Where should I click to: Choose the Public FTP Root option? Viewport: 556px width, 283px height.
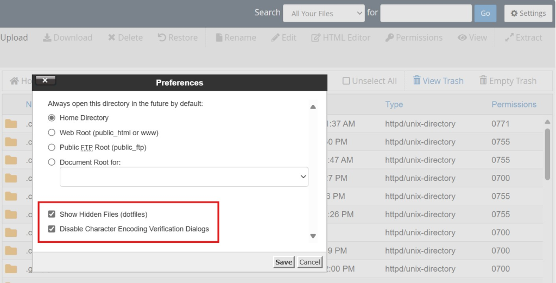pyautogui.click(x=52, y=147)
